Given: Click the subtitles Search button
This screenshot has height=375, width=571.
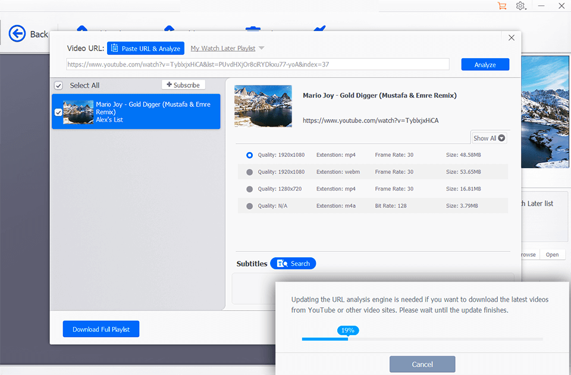Looking at the screenshot, I should pyautogui.click(x=293, y=263).
